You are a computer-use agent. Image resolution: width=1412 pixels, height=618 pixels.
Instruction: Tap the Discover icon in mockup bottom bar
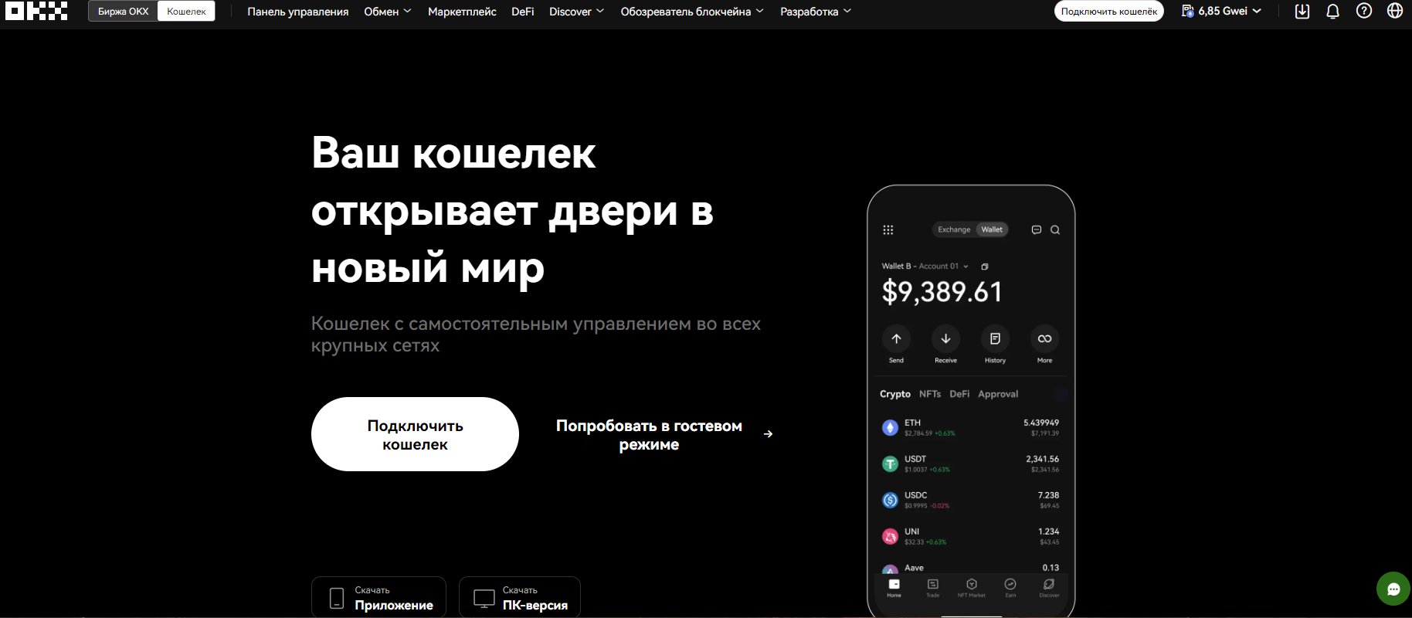click(x=1049, y=585)
